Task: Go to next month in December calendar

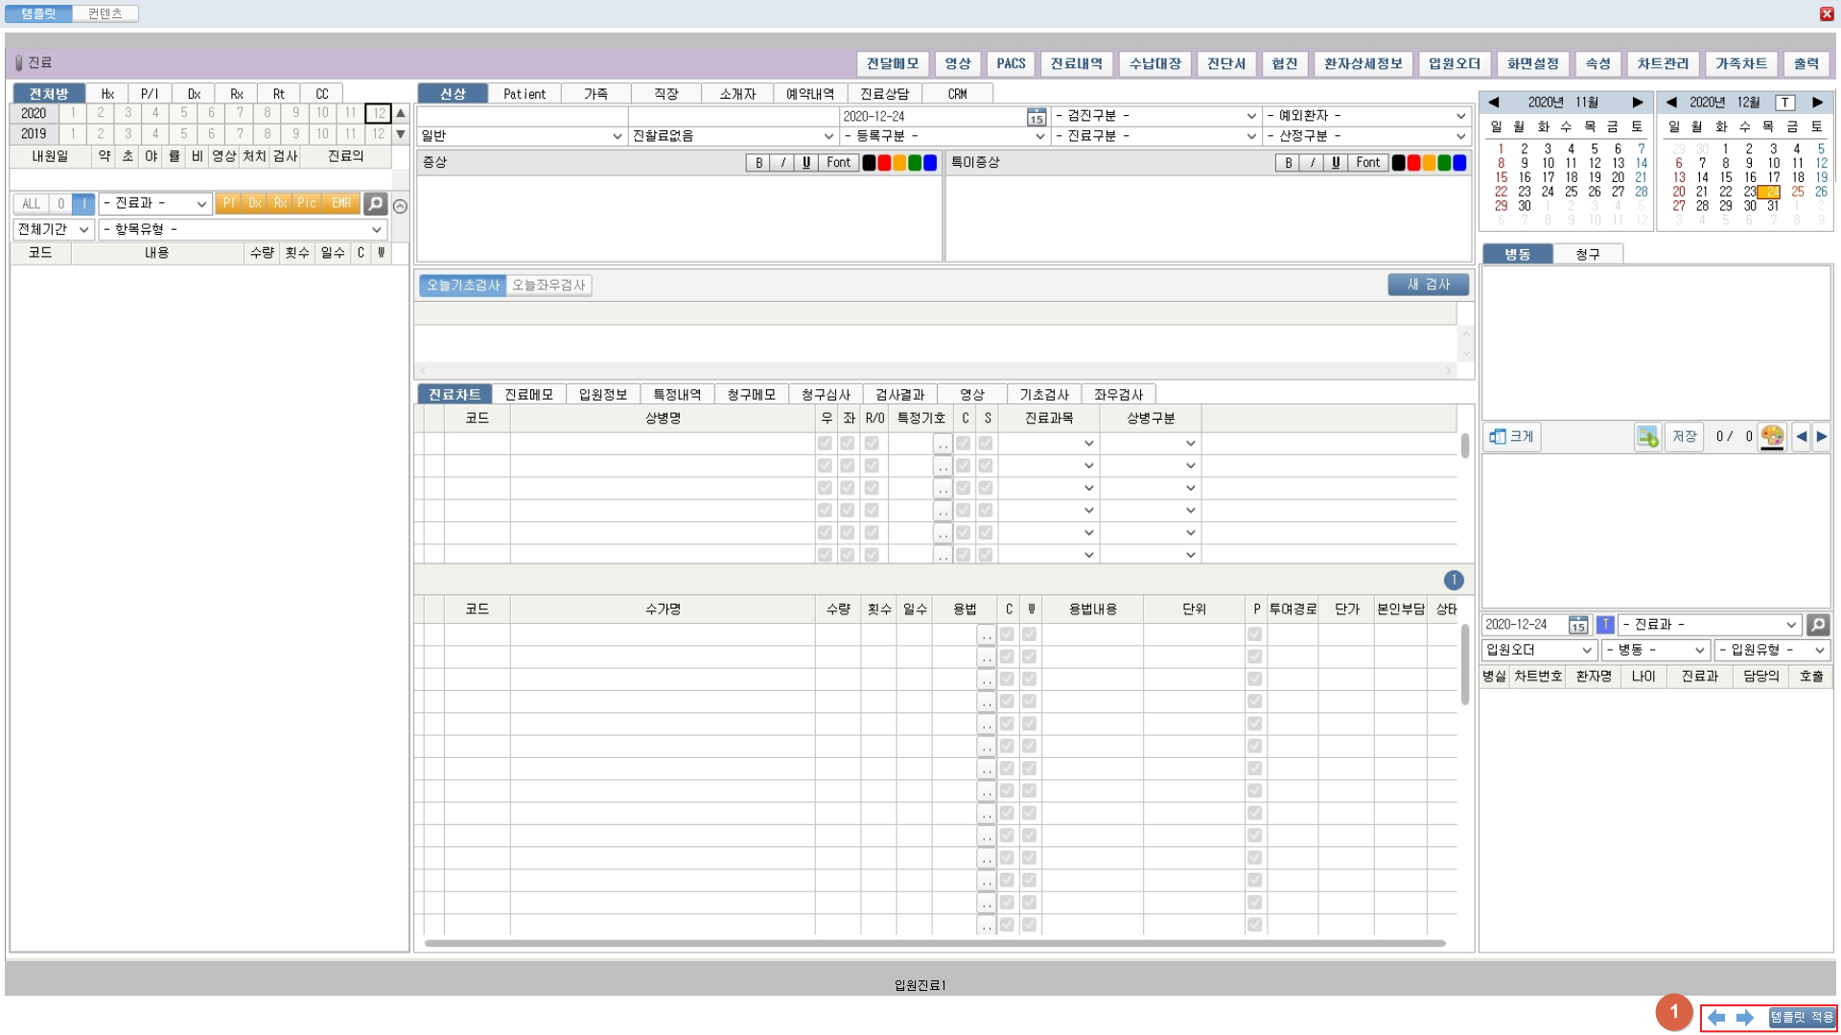Action: [x=1817, y=103]
